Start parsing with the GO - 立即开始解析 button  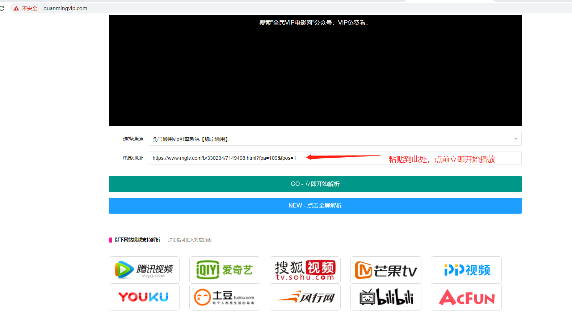pos(315,184)
